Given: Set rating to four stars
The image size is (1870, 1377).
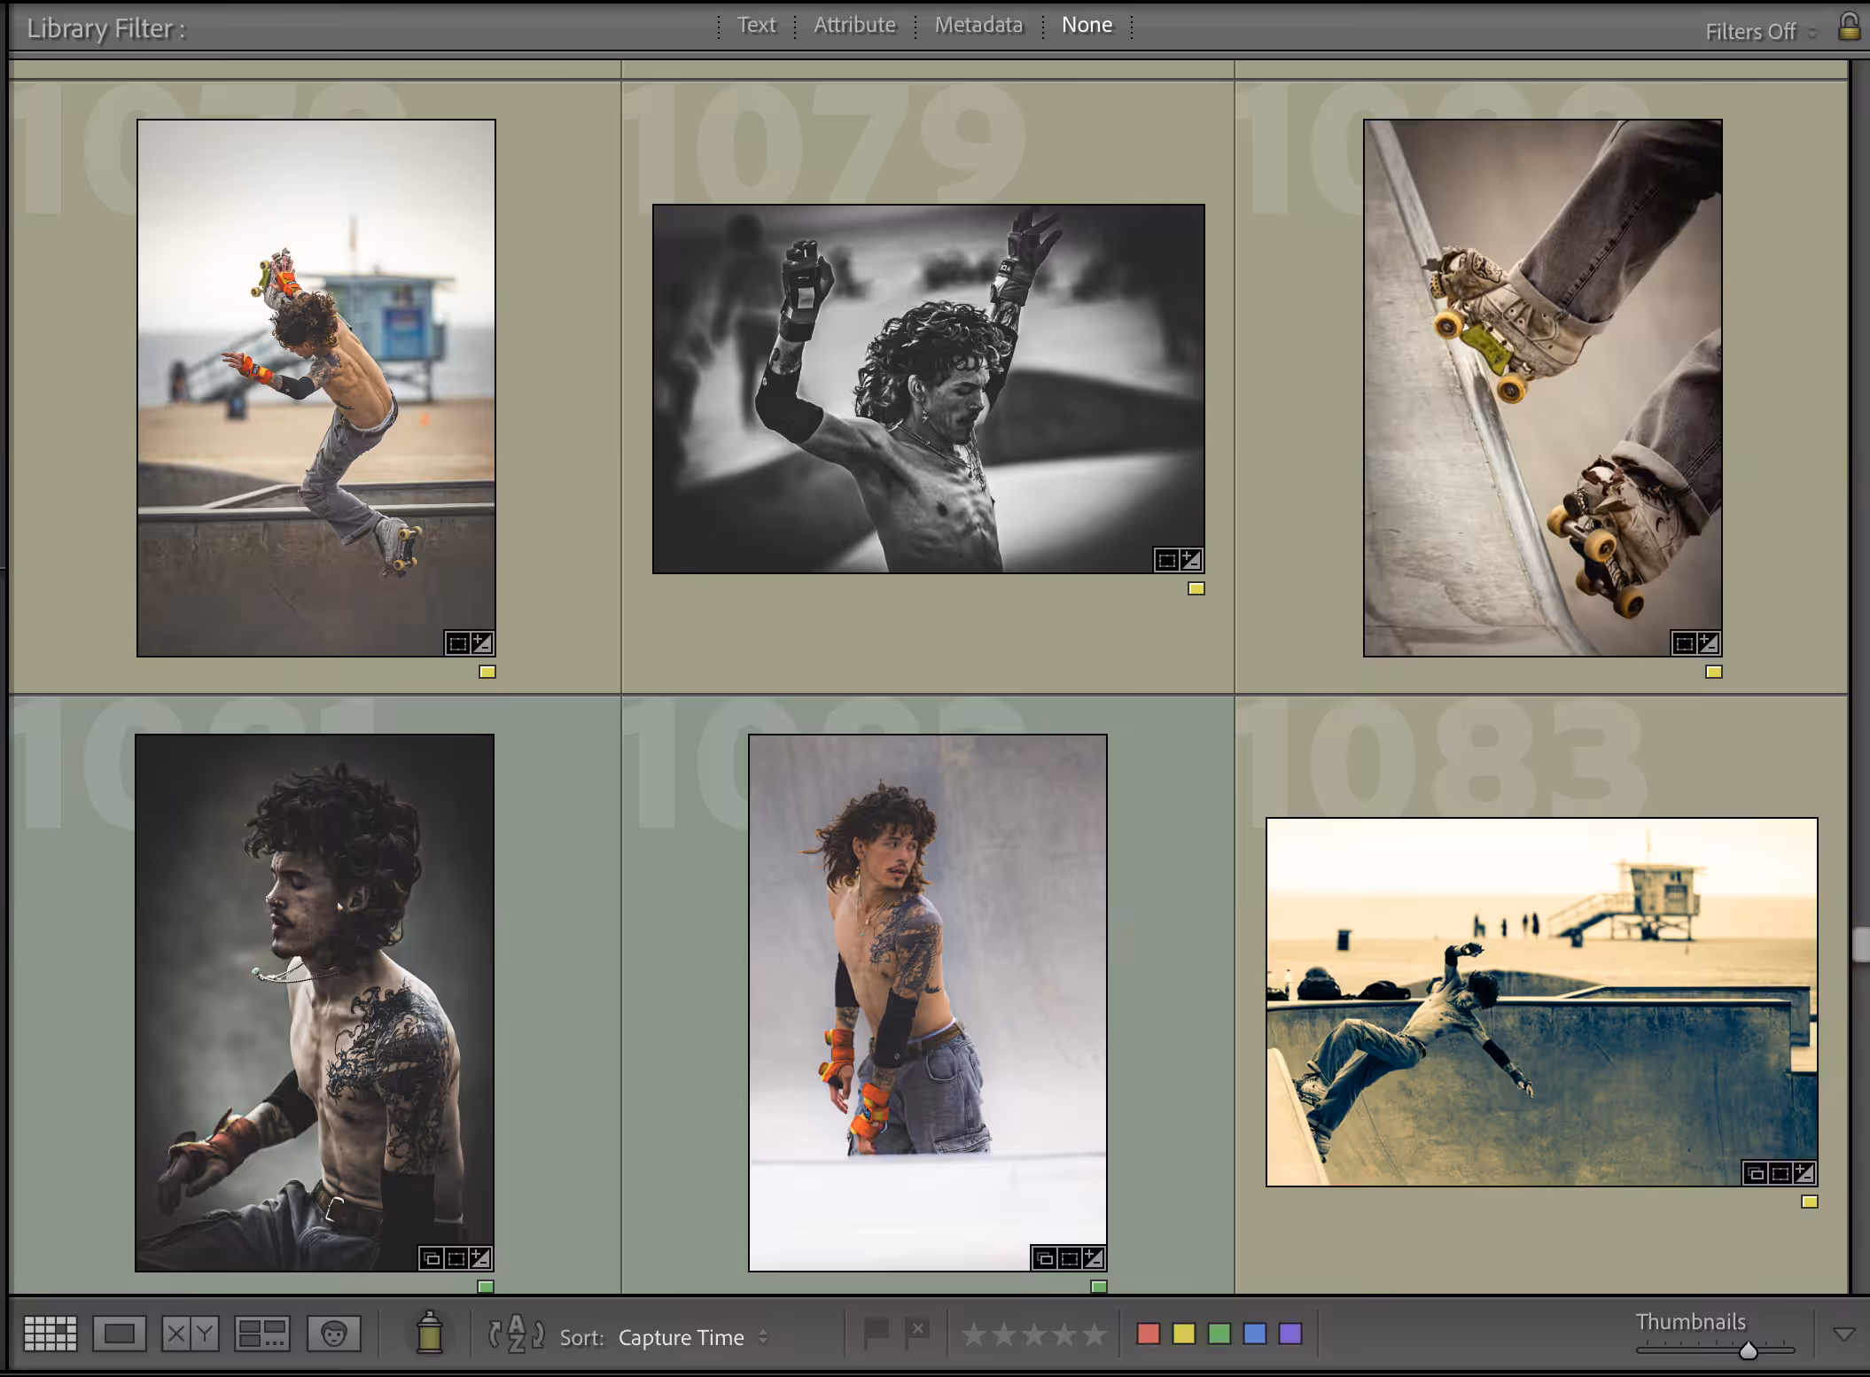Looking at the screenshot, I should pos(1064,1334).
